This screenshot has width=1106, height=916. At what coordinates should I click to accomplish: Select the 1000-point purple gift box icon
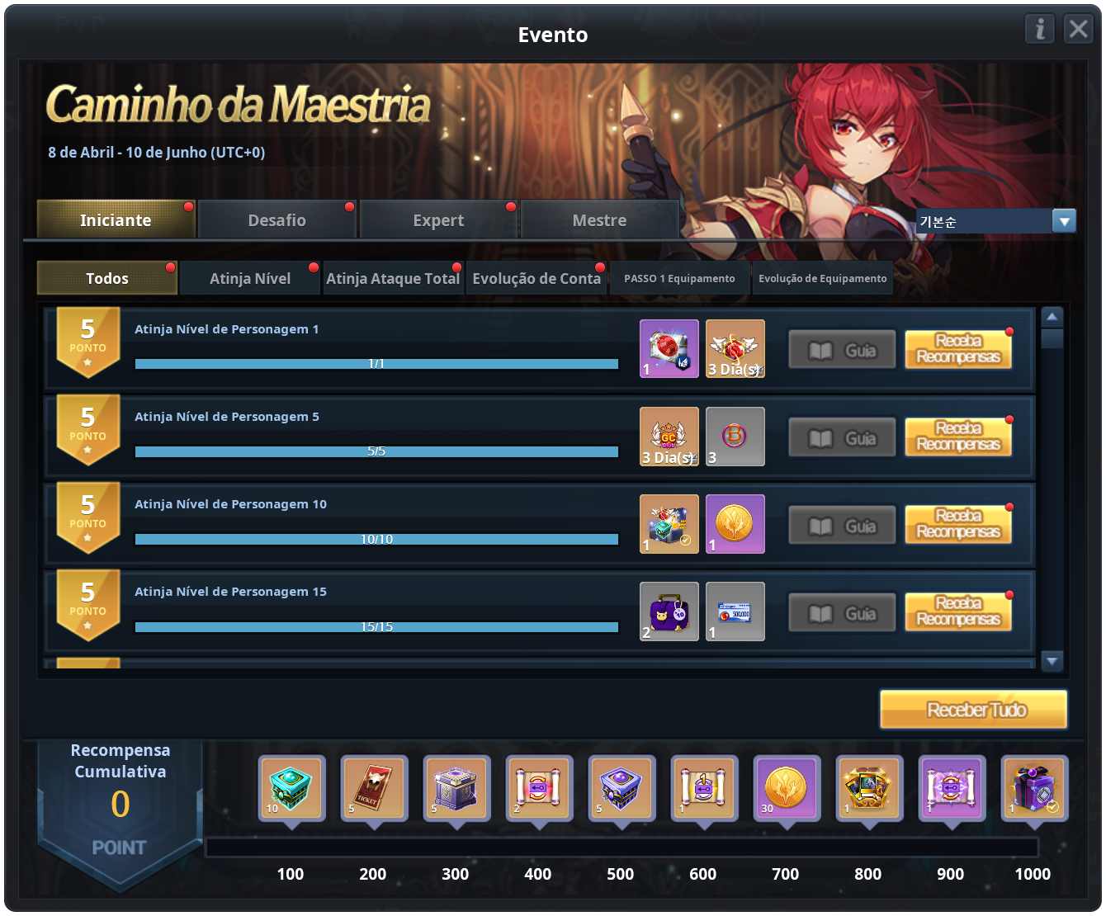(1033, 787)
